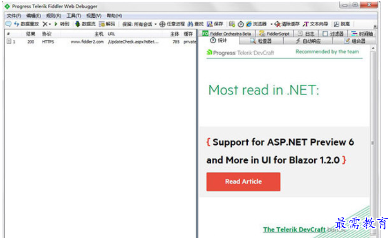
Task: Select the /UpdateCheck.aspx URL cell
Action: [x=133, y=42]
